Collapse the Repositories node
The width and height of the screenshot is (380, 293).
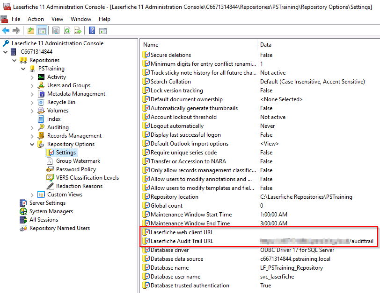(15, 60)
